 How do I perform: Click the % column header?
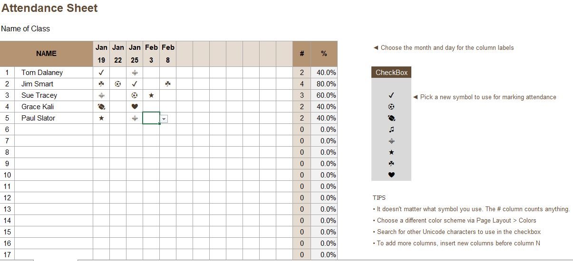coord(324,54)
